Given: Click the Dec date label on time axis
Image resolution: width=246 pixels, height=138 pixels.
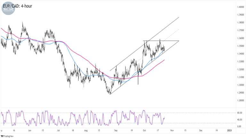Looking at the screenshot, I should click(201, 130).
